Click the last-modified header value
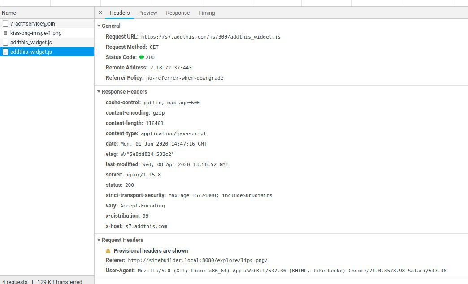This screenshot has width=468, height=284. (185, 165)
